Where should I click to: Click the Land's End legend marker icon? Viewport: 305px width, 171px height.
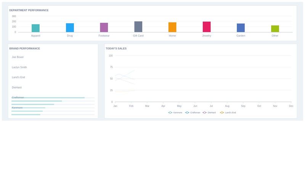[222, 112]
